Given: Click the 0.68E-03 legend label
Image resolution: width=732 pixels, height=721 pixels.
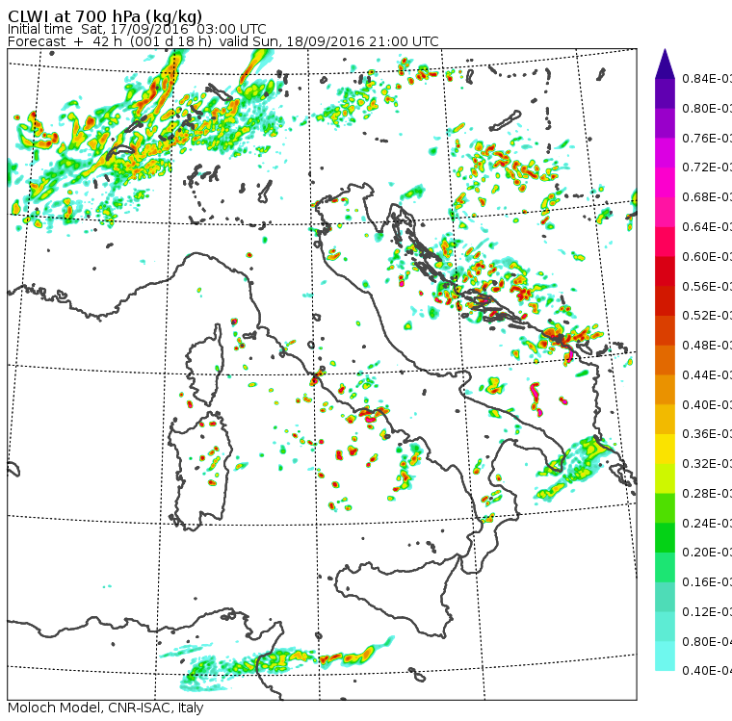Looking at the screenshot, I should (707, 197).
